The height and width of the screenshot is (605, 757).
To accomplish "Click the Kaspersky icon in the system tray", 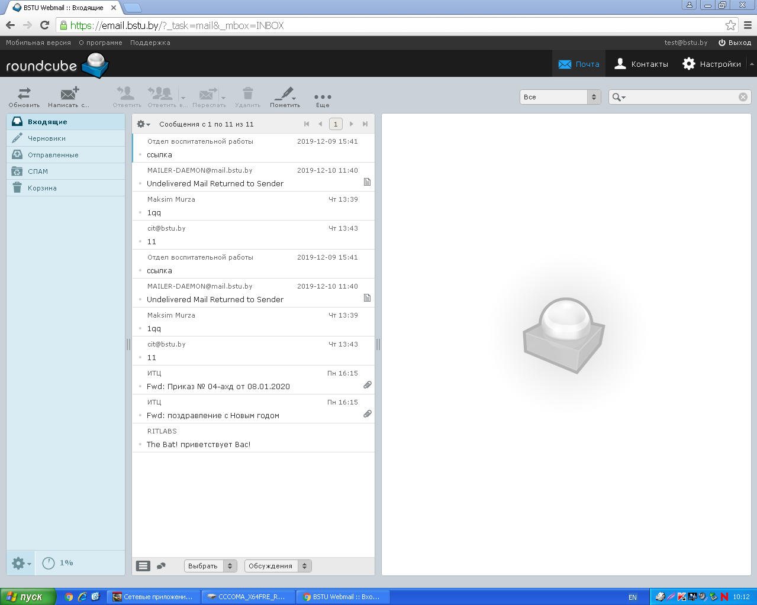I will (x=682, y=597).
